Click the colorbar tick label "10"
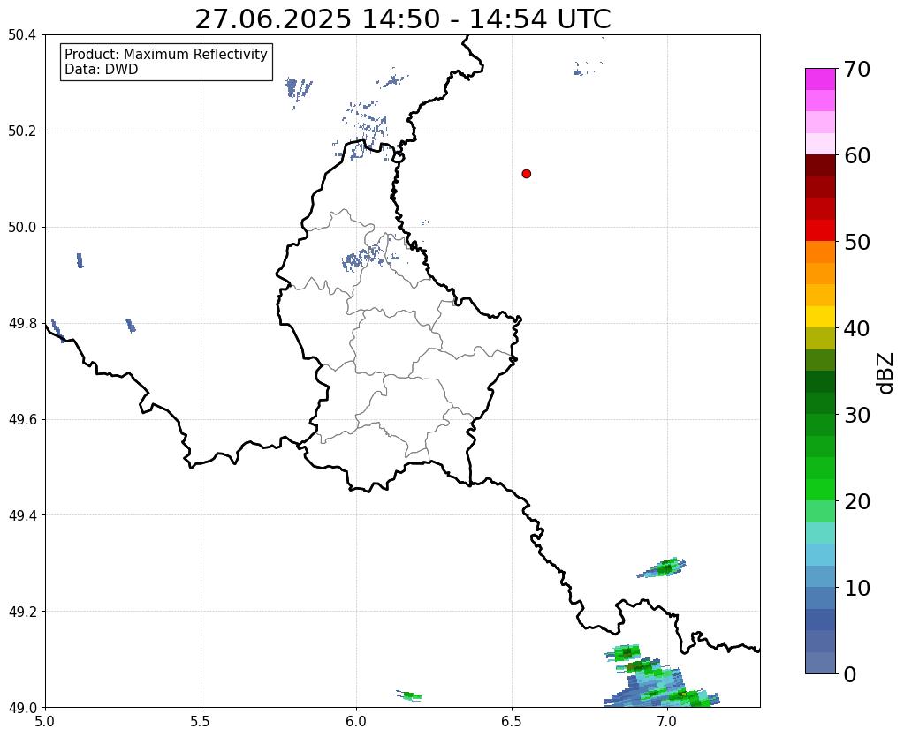This screenshot has height=736, width=904. pyautogui.click(x=857, y=588)
